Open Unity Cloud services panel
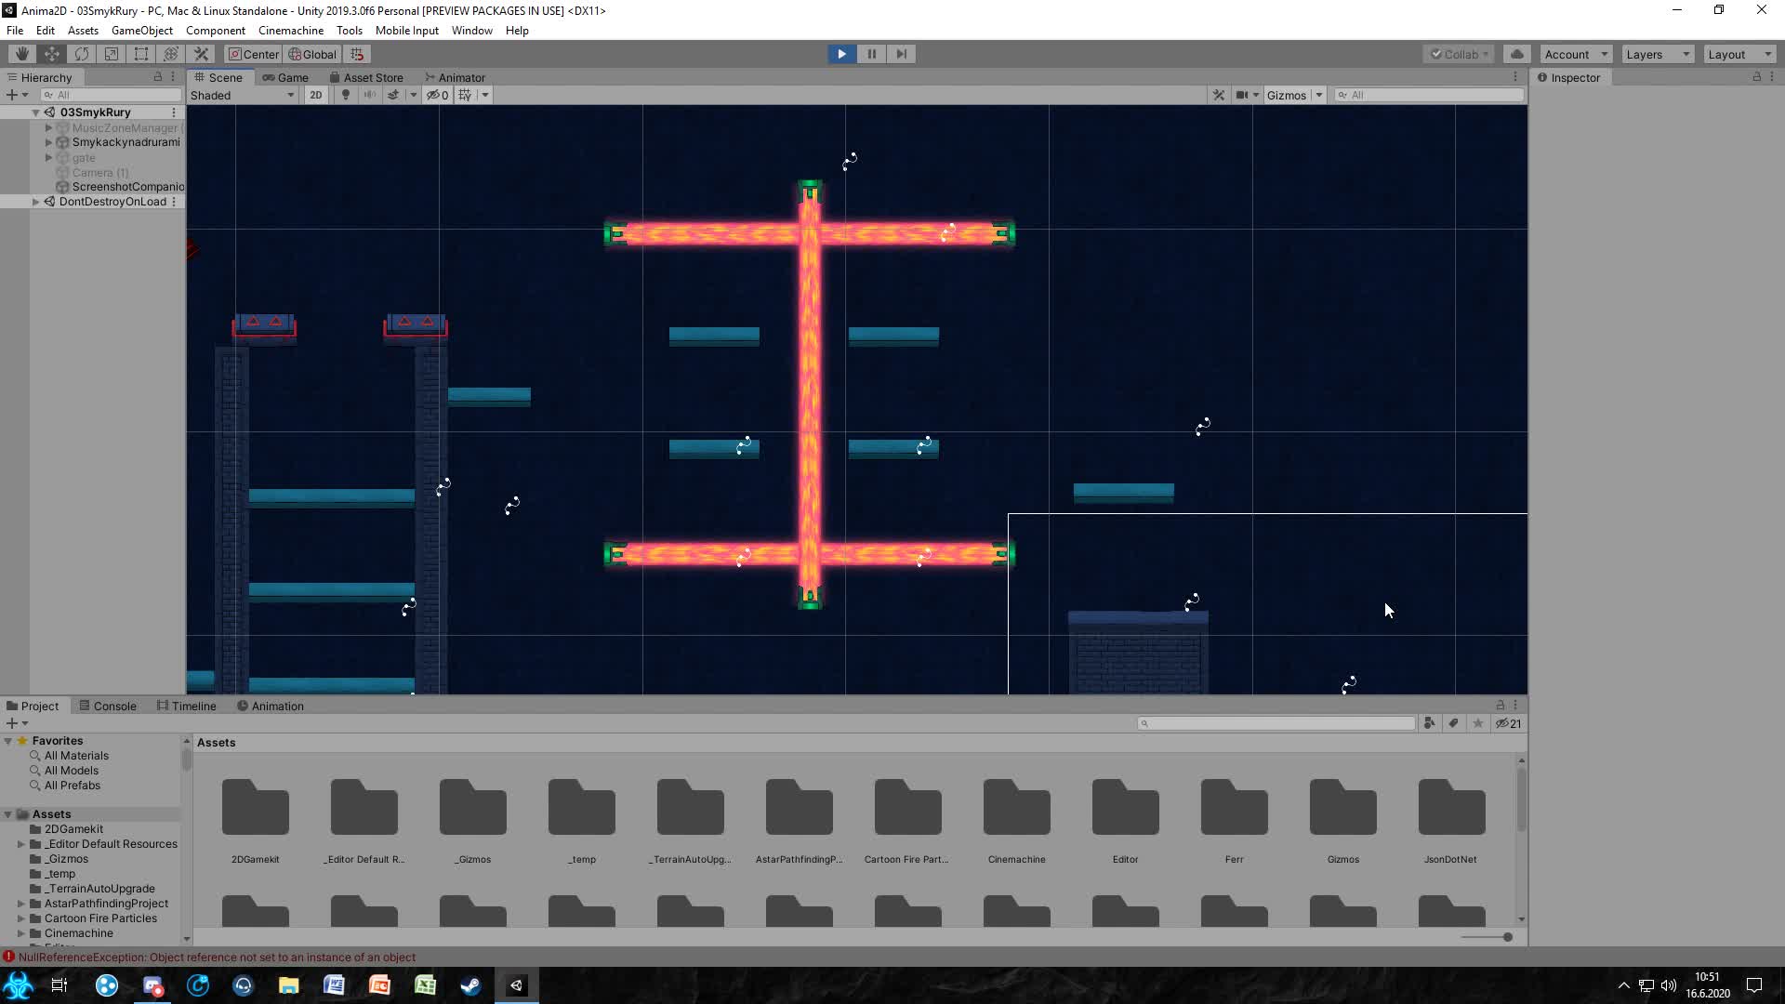 pos(1517,54)
